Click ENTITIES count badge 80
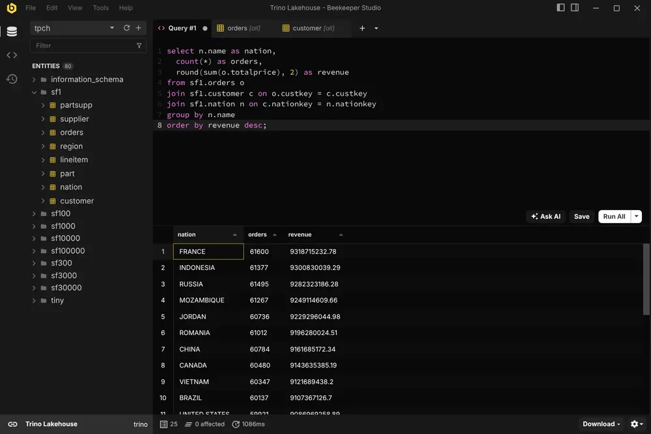The height and width of the screenshot is (434, 651). (x=68, y=66)
